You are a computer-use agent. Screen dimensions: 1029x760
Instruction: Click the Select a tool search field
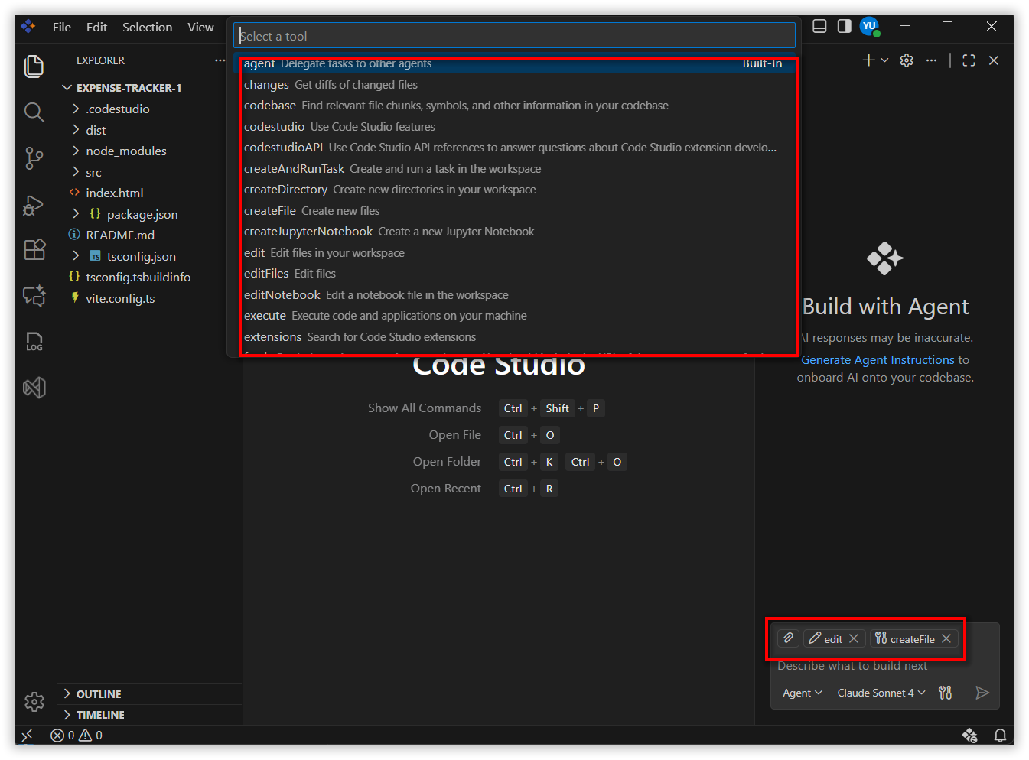point(514,36)
